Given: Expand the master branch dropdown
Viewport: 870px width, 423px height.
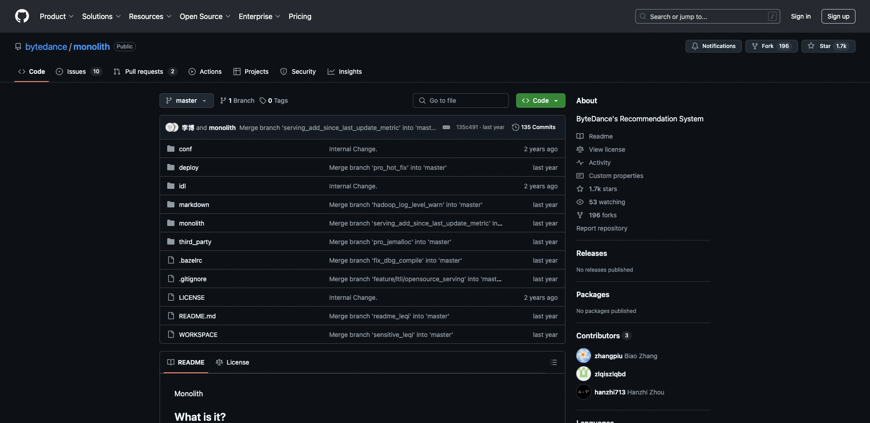Looking at the screenshot, I should [x=186, y=101].
